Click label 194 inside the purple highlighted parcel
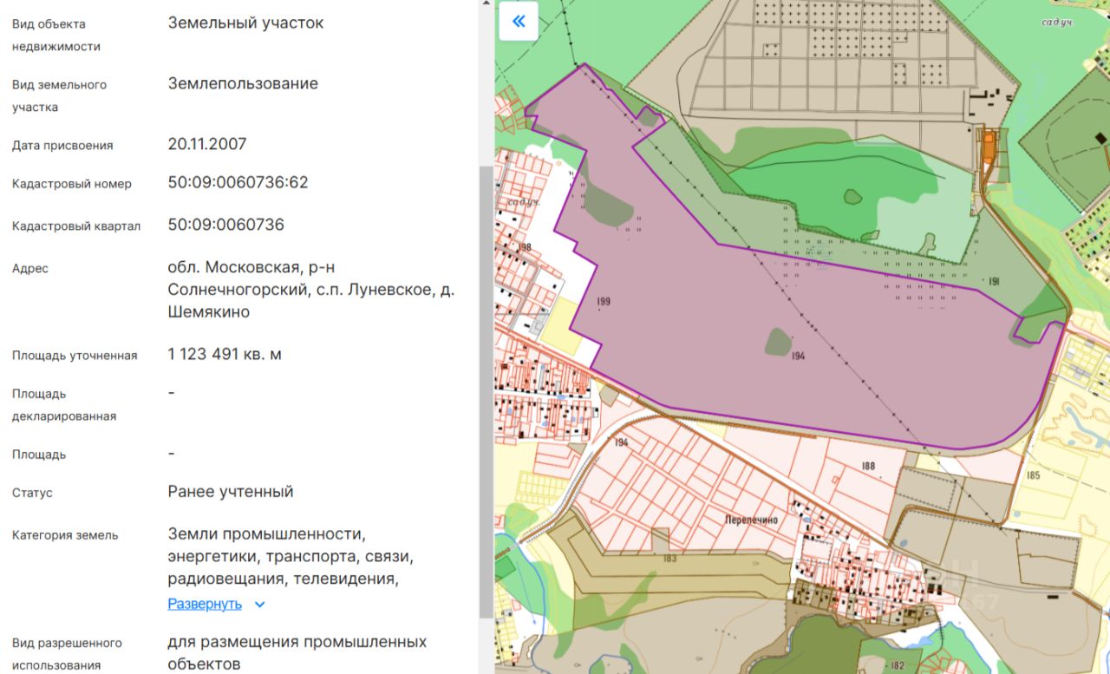 (x=798, y=356)
